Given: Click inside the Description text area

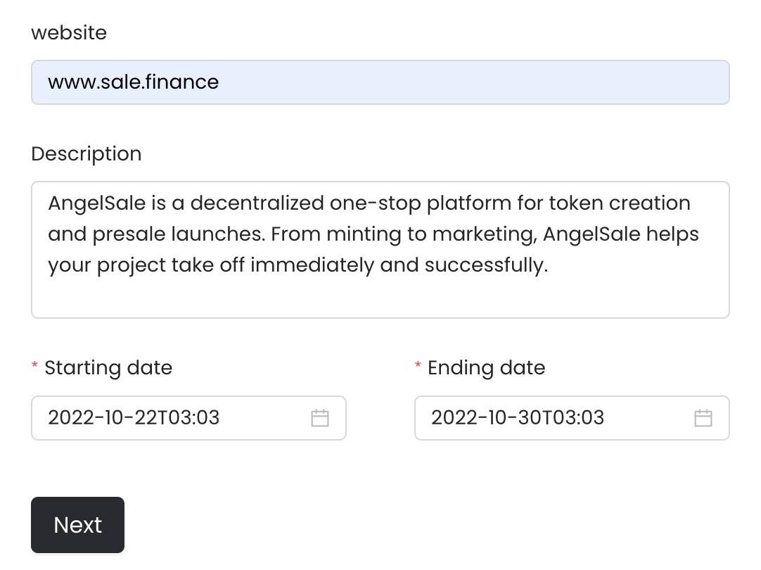Looking at the screenshot, I should [380, 250].
